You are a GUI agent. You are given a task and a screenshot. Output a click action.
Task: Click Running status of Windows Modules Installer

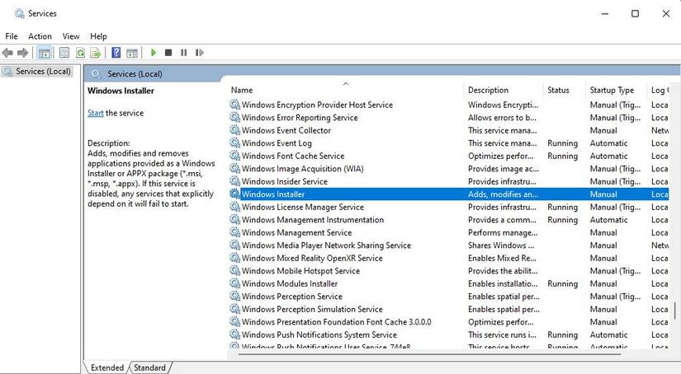pyautogui.click(x=562, y=283)
